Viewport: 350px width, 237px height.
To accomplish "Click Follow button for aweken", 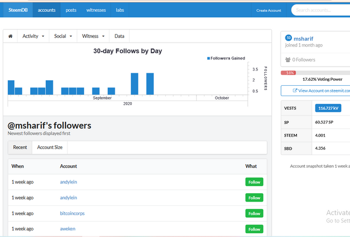I will click(254, 229).
